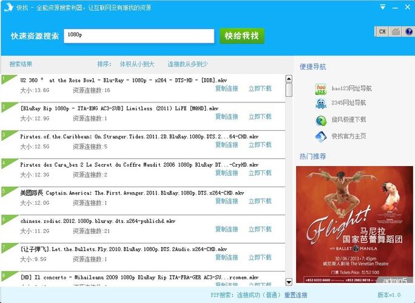
Task: Sort results by 连接数从多到少
Action: pyautogui.click(x=187, y=64)
